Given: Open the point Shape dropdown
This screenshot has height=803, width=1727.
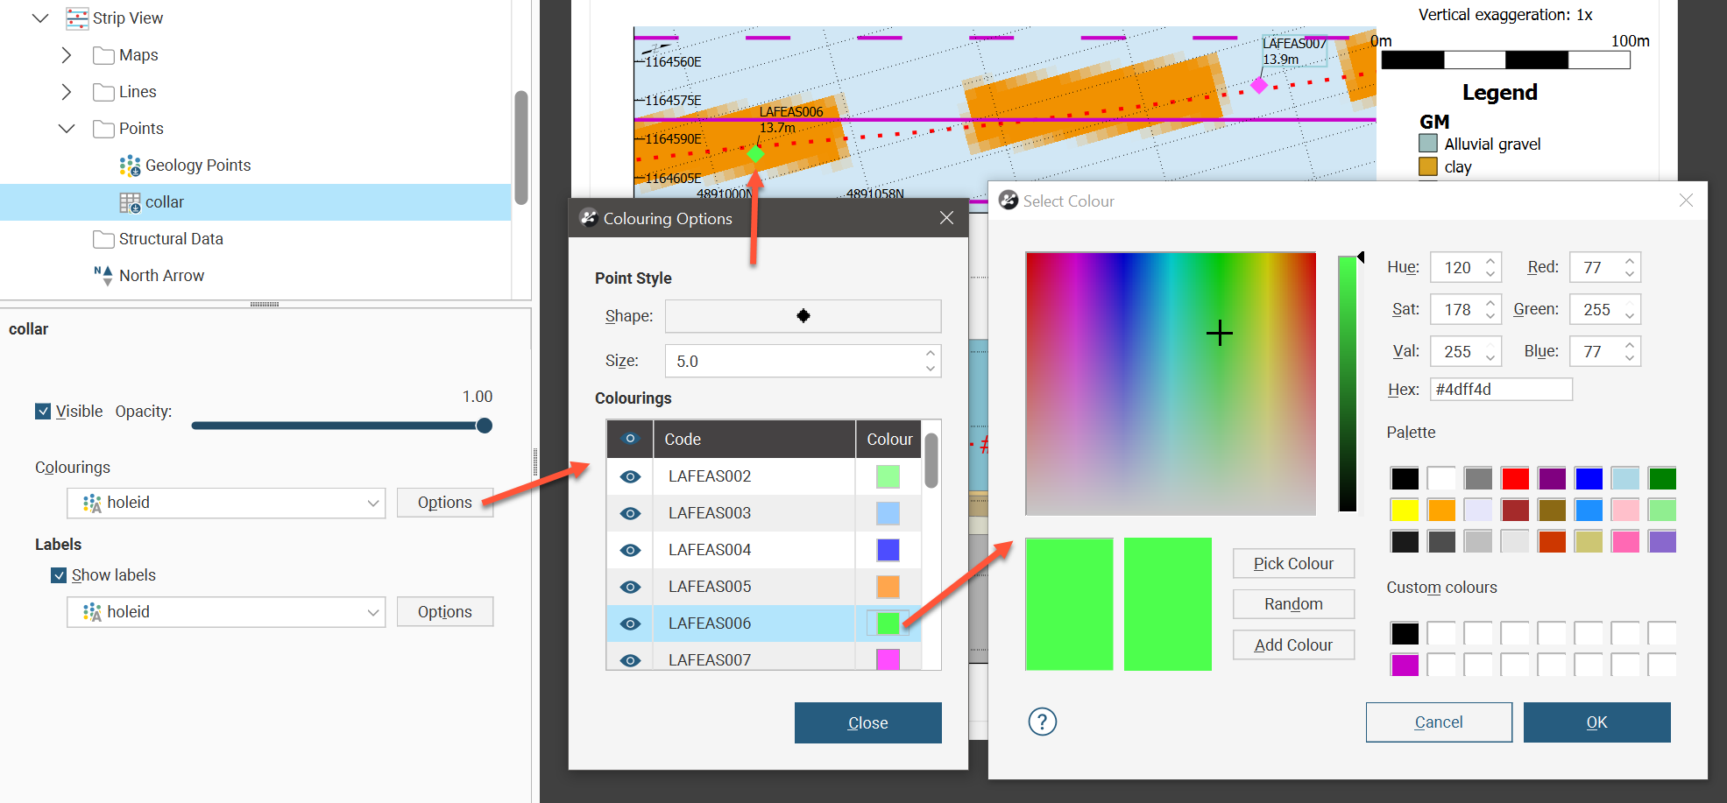Looking at the screenshot, I should (803, 316).
